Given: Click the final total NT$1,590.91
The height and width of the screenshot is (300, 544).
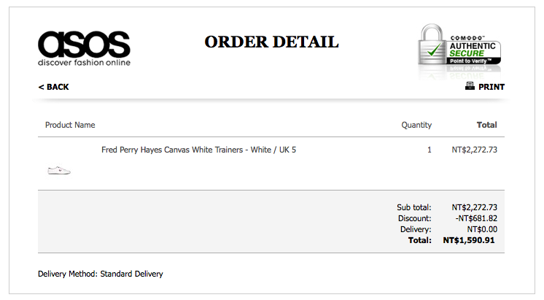Looking at the screenshot, I should click(470, 240).
